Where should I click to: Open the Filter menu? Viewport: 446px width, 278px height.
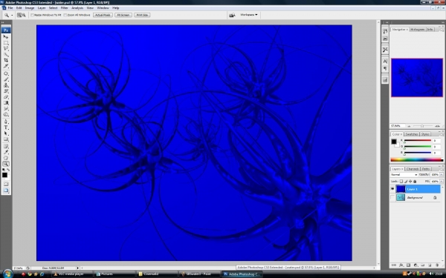[64, 8]
